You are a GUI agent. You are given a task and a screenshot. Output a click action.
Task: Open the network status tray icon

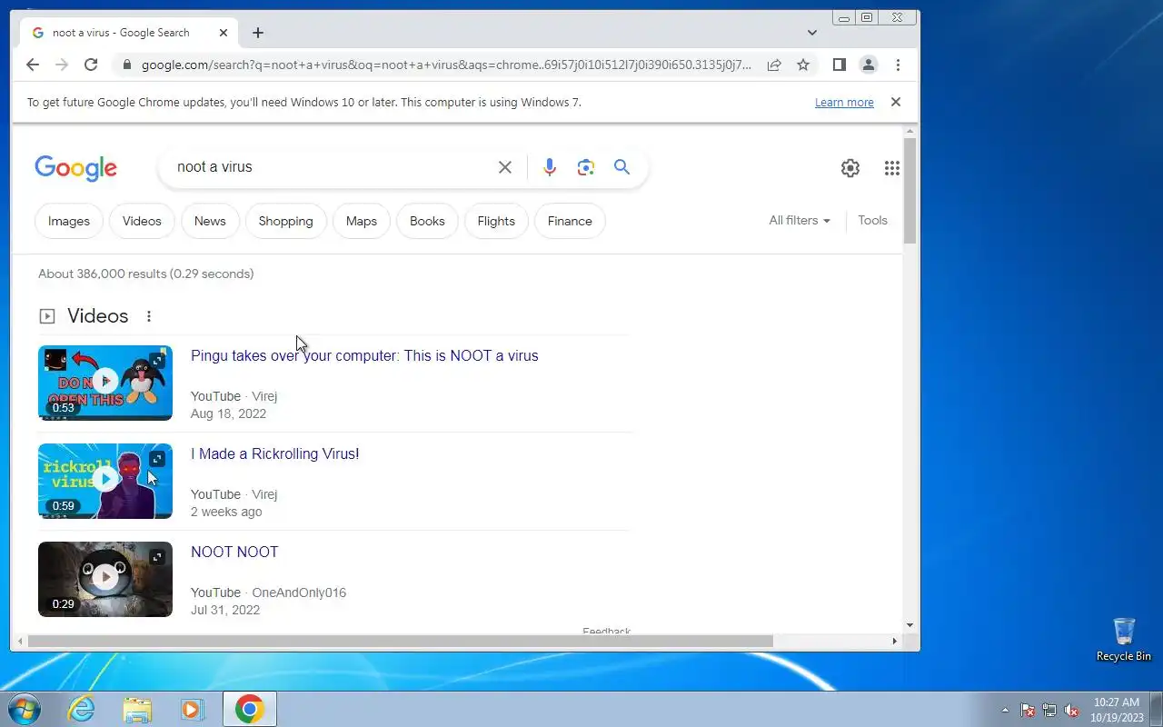[x=1049, y=710]
